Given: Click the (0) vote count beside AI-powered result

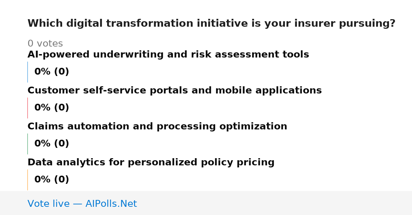Looking at the screenshot, I should (61, 72).
